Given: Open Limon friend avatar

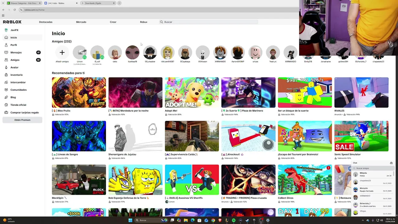Looking at the screenshot, I should click(x=80, y=53).
